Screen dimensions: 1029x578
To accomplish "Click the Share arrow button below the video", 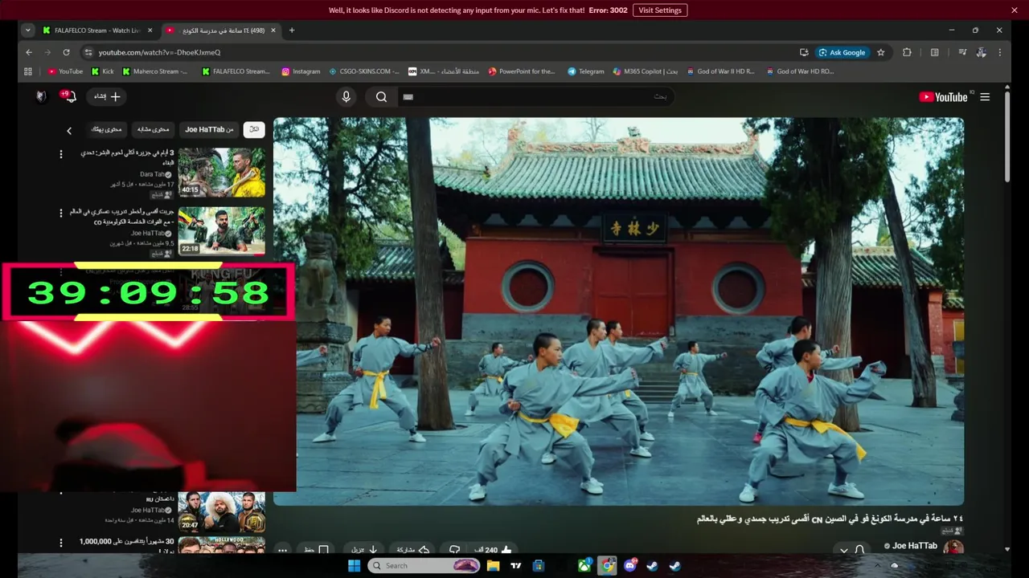I will tap(412, 550).
